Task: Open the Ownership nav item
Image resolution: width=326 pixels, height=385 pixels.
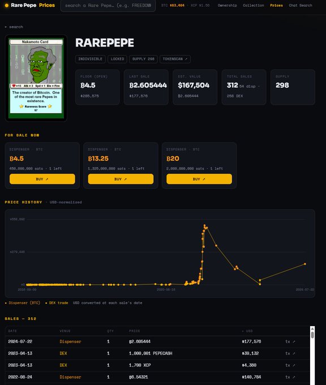Action: pyautogui.click(x=227, y=6)
